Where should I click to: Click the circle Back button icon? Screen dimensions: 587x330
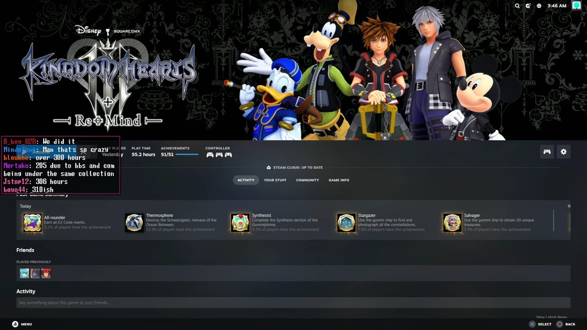click(x=559, y=324)
